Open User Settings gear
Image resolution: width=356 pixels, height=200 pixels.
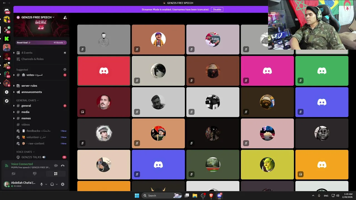pos(63,184)
